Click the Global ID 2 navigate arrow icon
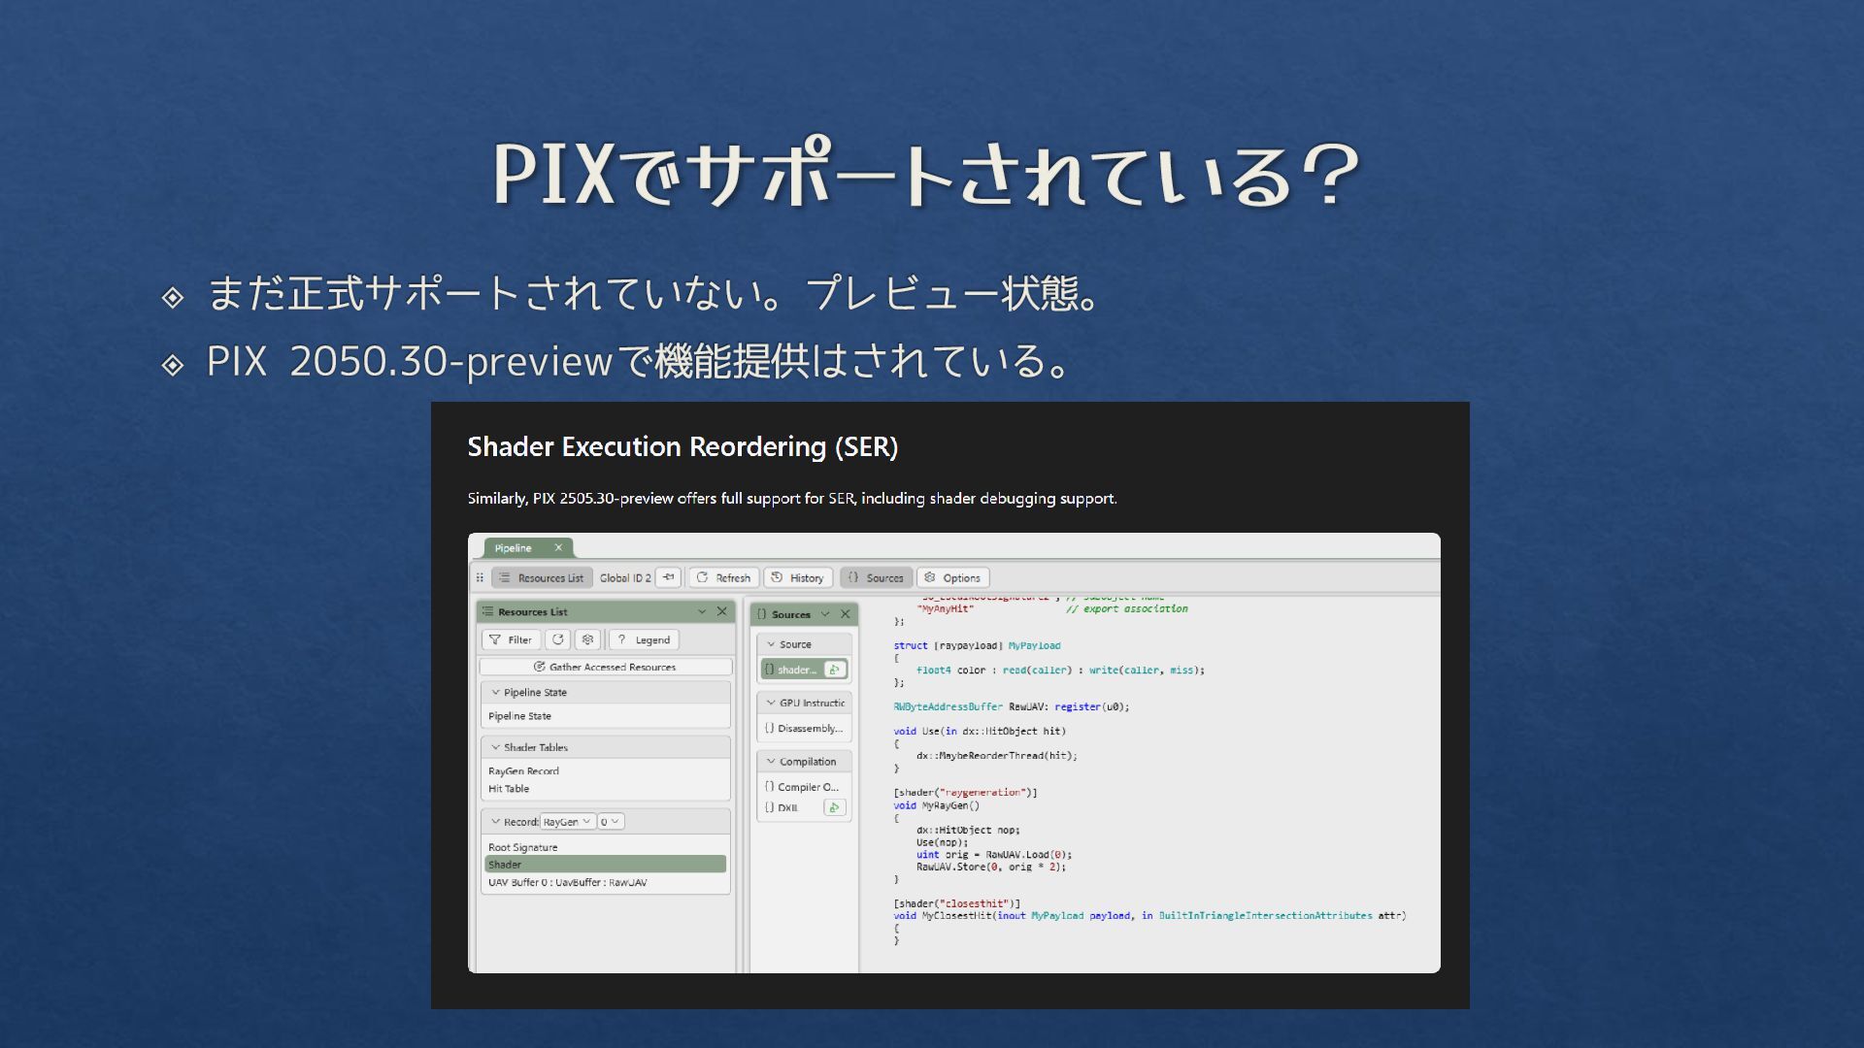Screen dimensions: 1864x1048 point(668,577)
